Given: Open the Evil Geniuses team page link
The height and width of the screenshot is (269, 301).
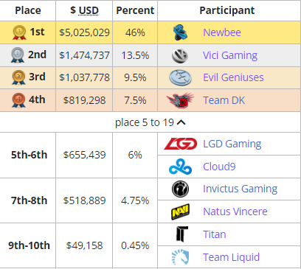Looking at the screenshot, I should click(233, 77).
